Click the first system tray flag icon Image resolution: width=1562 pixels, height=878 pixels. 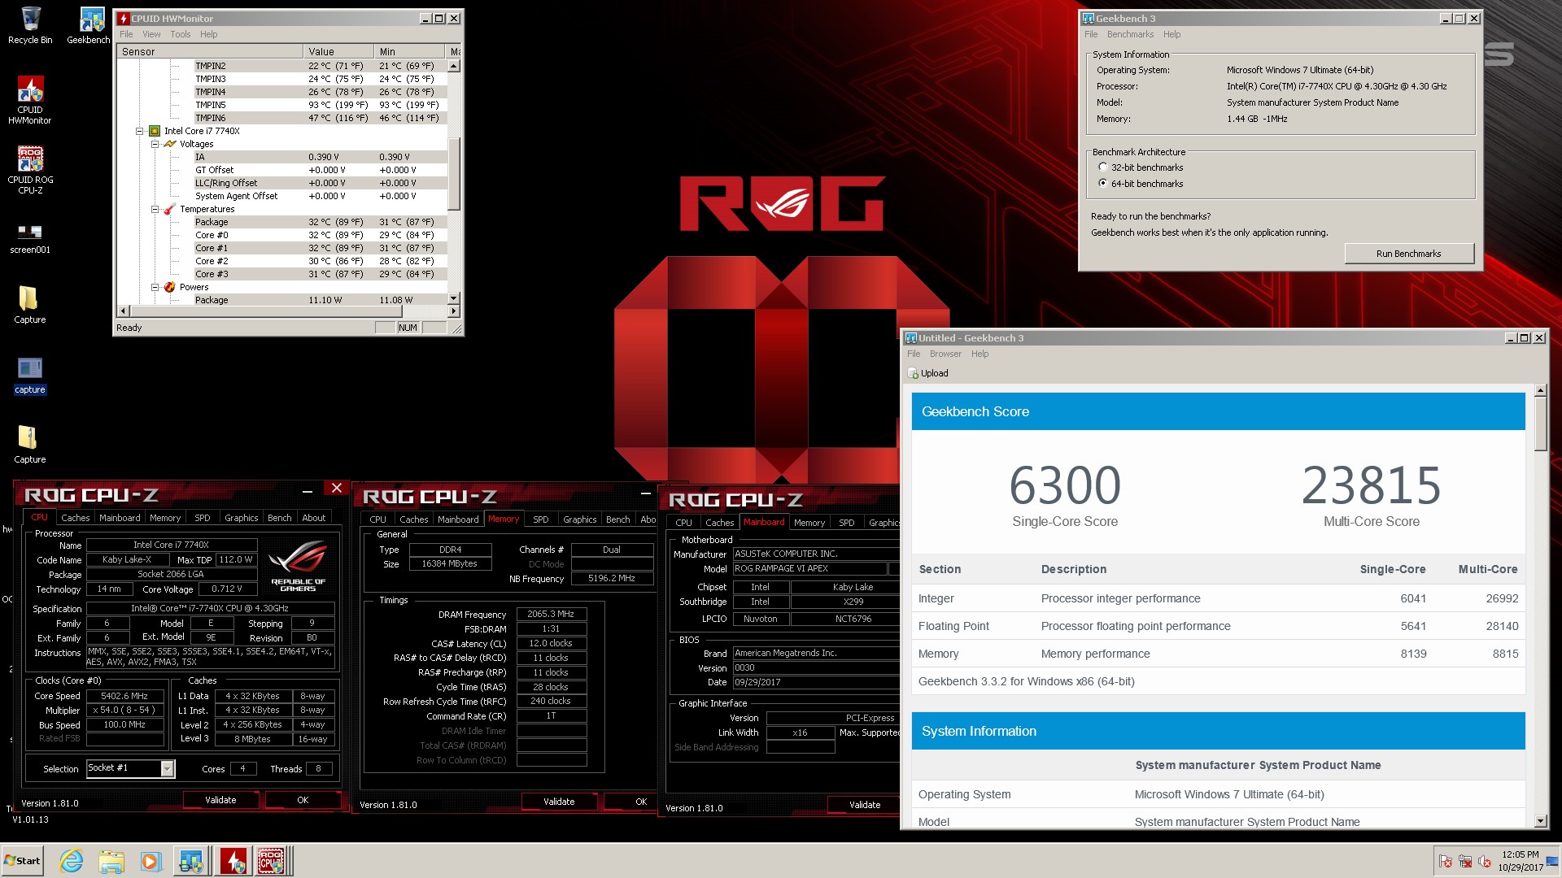pos(1446,861)
